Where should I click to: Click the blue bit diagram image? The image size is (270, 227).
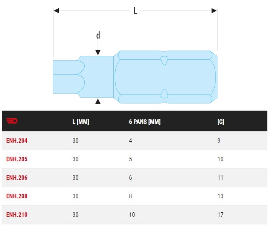click(x=135, y=77)
